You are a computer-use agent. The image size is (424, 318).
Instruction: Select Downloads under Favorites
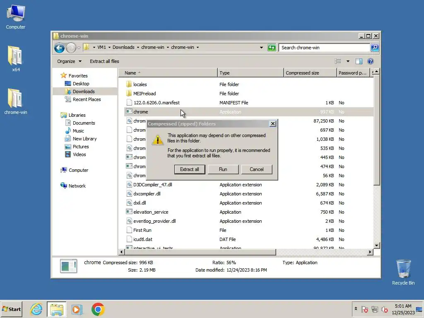coord(84,92)
